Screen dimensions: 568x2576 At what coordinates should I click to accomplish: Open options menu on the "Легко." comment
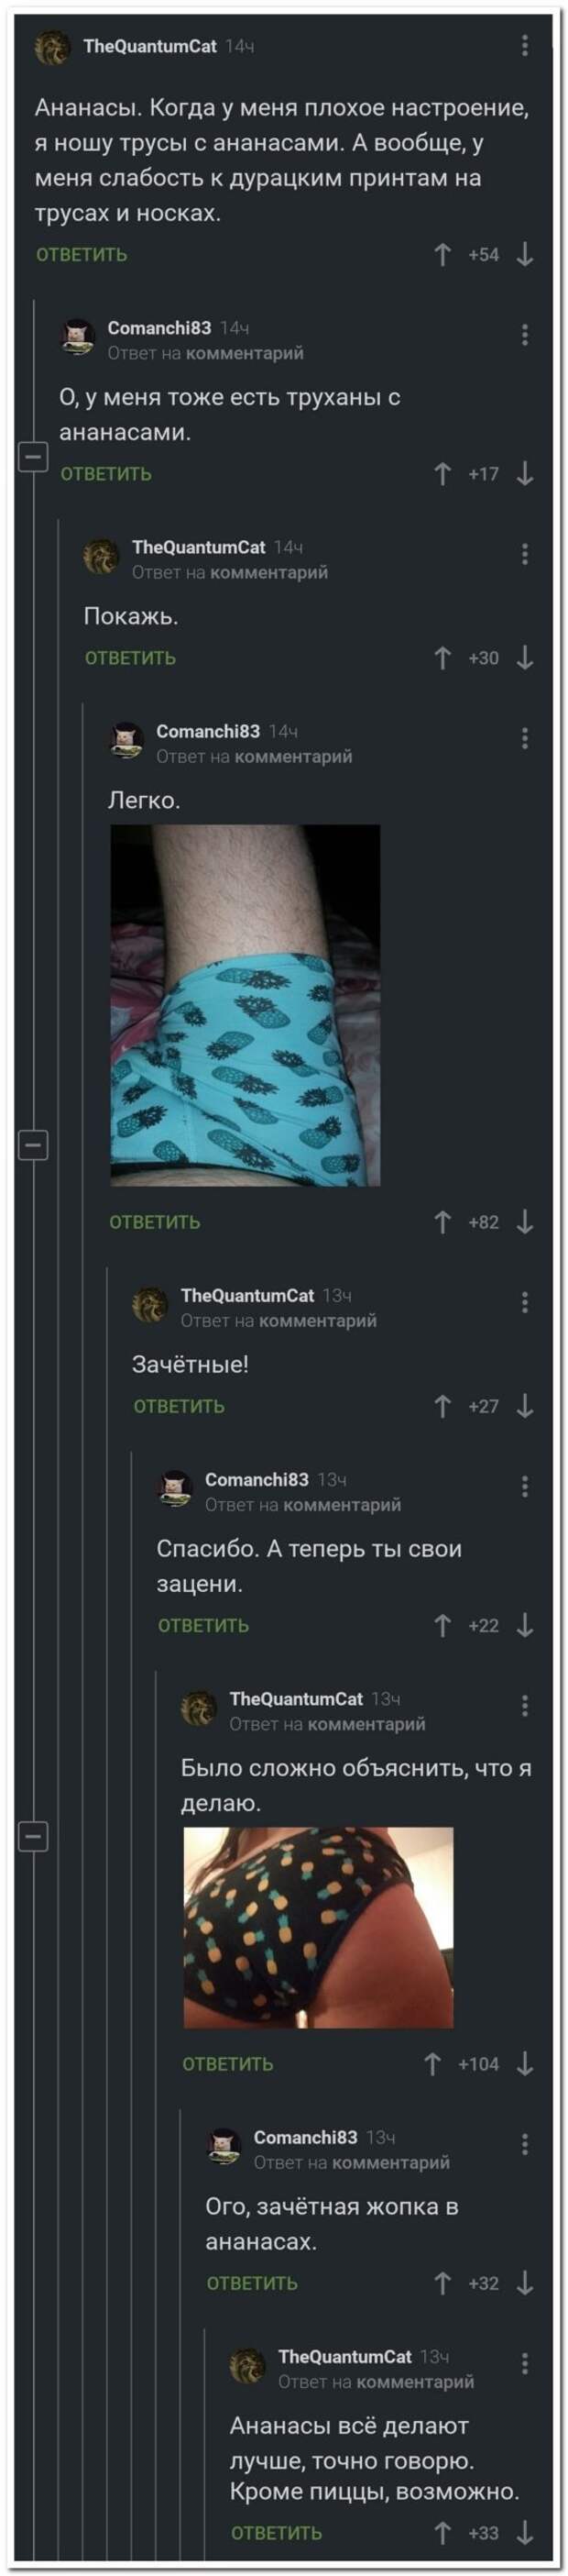coord(525,739)
